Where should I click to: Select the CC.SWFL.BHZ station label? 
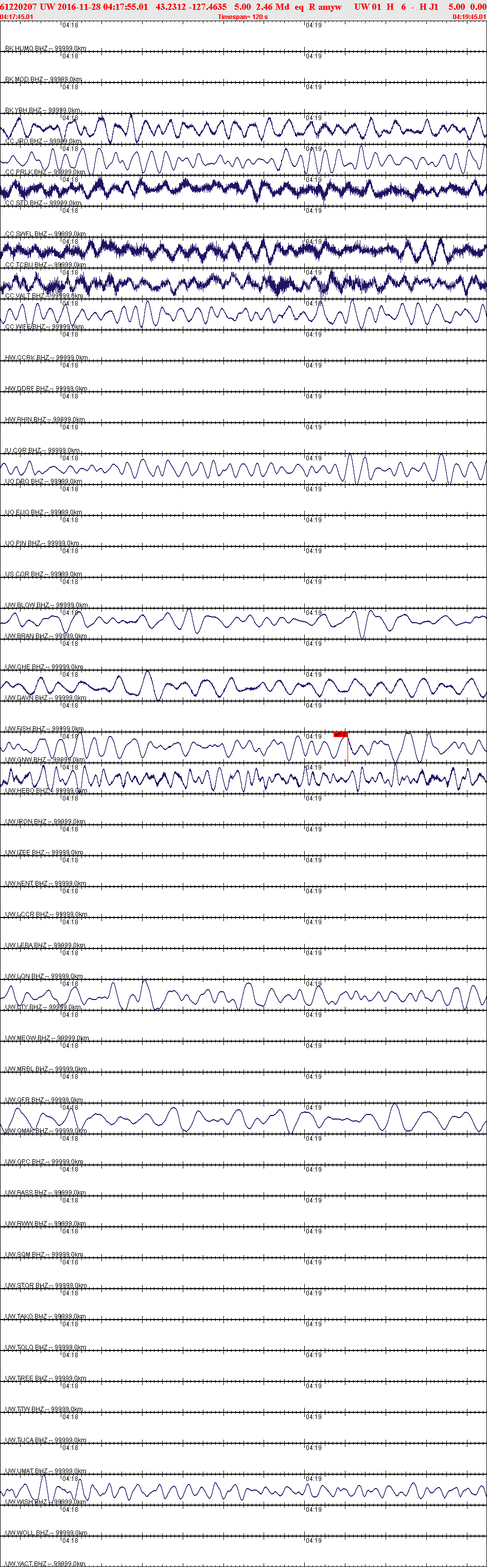point(45,234)
